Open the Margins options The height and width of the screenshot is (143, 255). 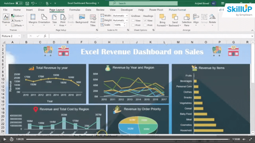(33, 20)
